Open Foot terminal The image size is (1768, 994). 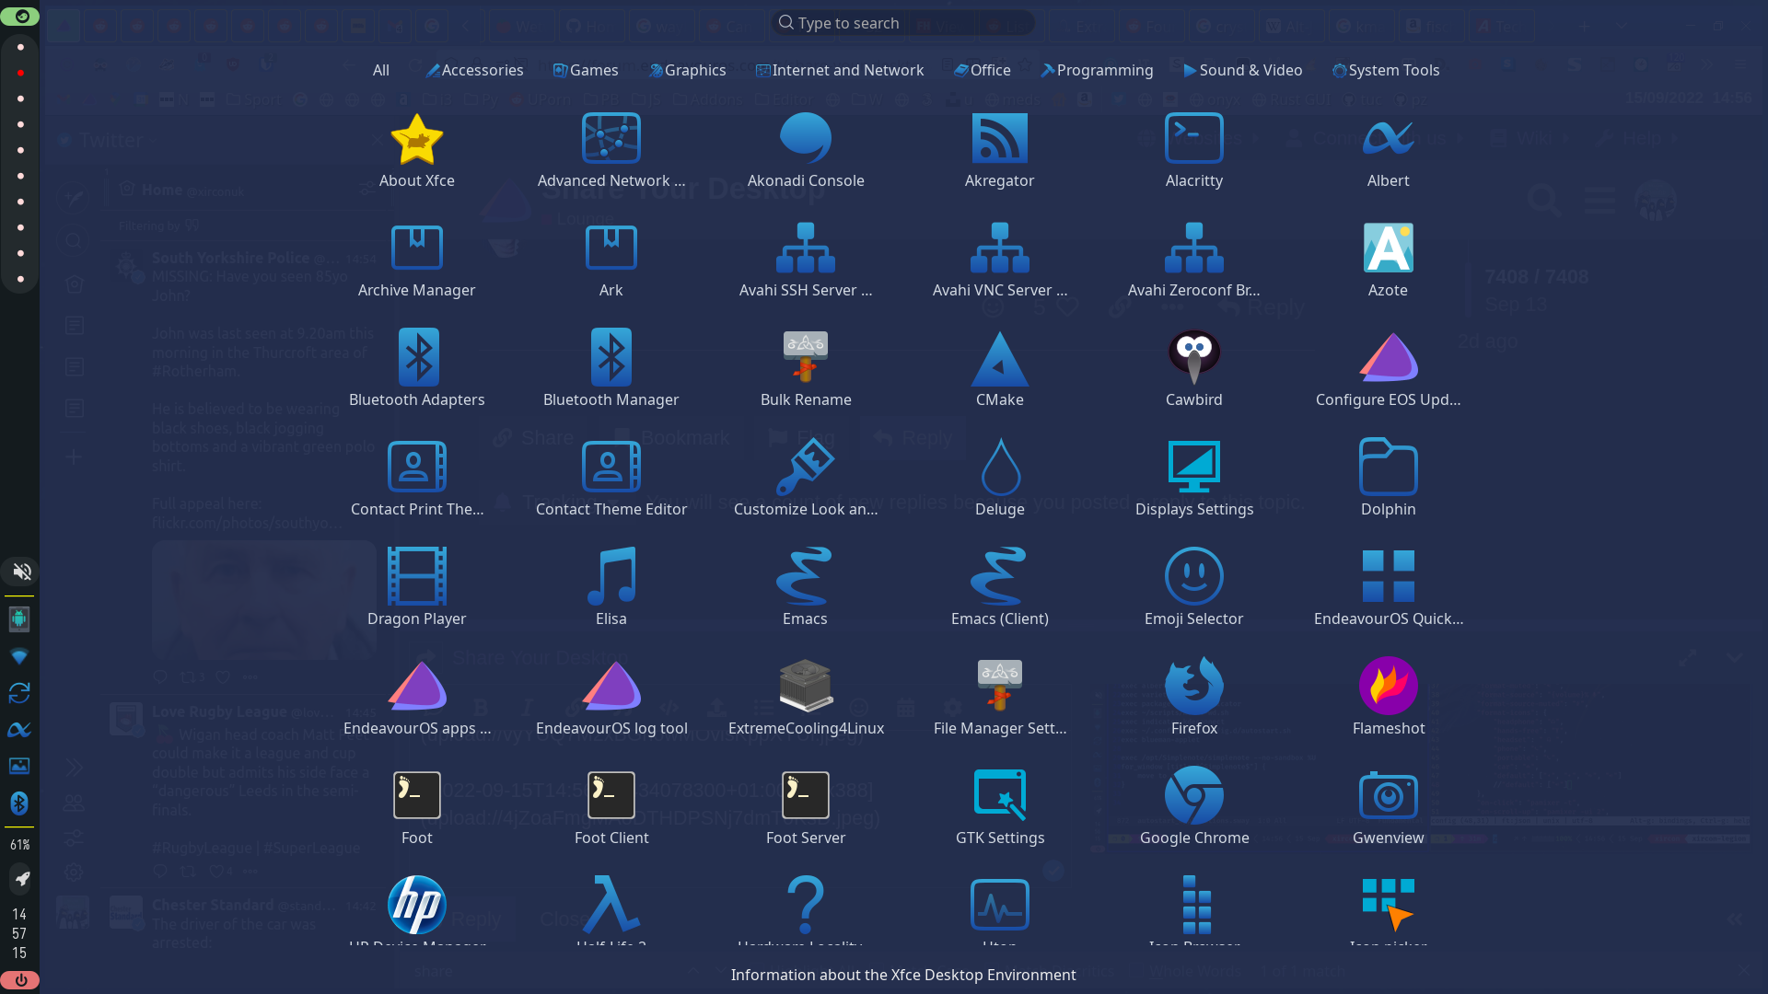pyautogui.click(x=416, y=809)
